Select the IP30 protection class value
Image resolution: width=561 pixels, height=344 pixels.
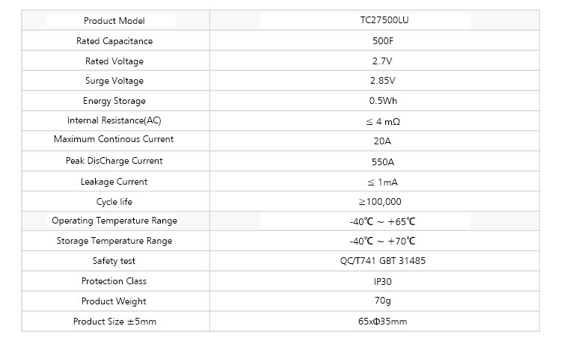tap(381, 281)
